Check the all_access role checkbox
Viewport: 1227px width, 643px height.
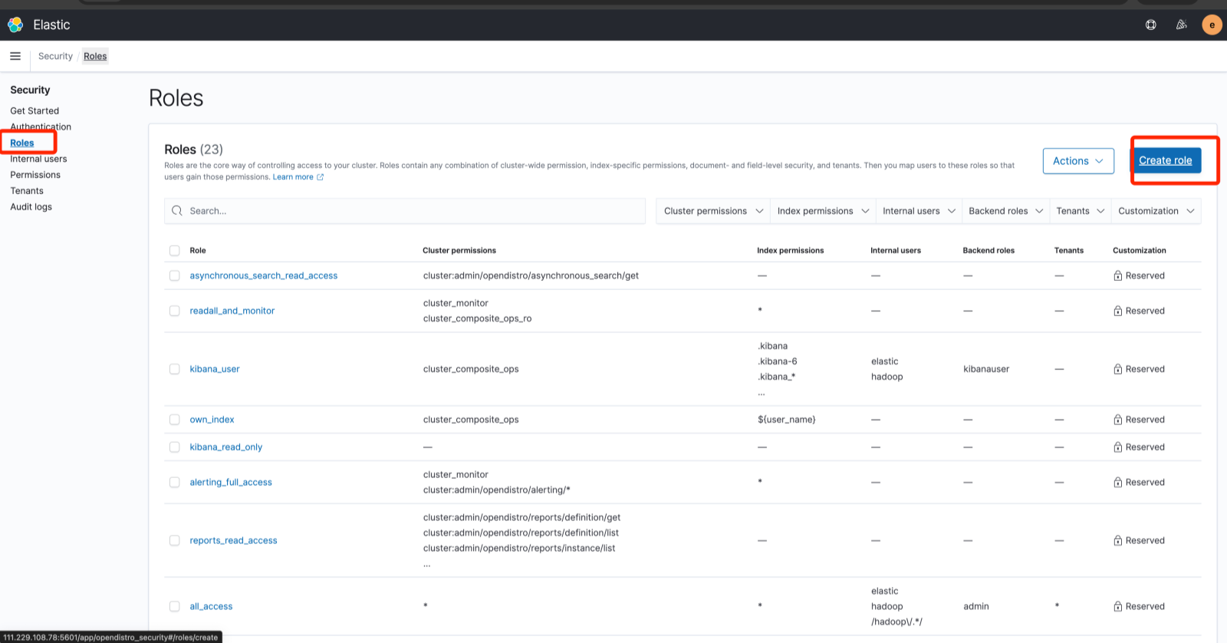pyautogui.click(x=174, y=606)
